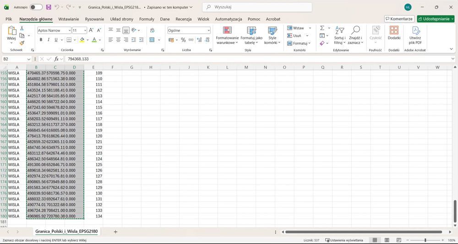Open Znajdź i zaznacz menu
The image size is (458, 244).
tap(355, 35)
